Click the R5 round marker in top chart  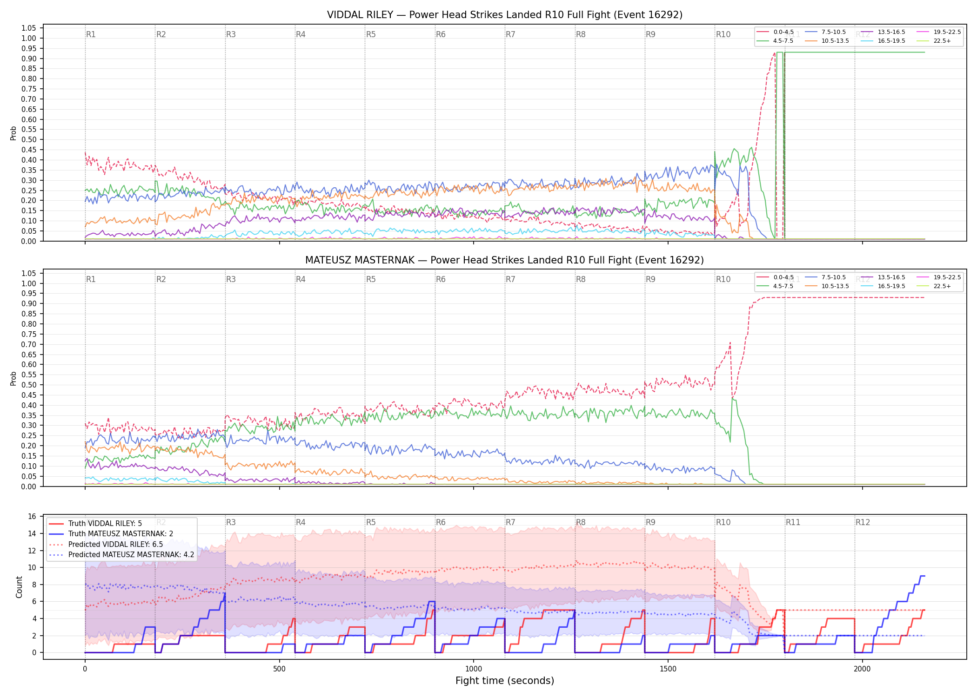[371, 34]
